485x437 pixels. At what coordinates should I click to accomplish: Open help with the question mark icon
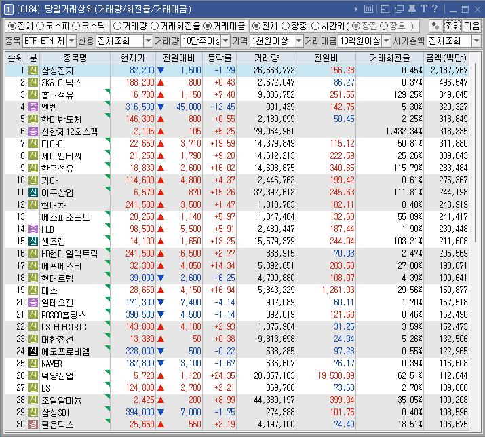pos(435,9)
